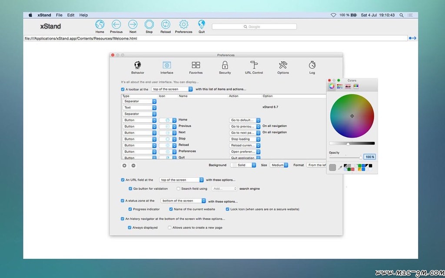445x278 pixels.
Task: Uncheck 'Always displayed'
Action: click(x=130, y=228)
